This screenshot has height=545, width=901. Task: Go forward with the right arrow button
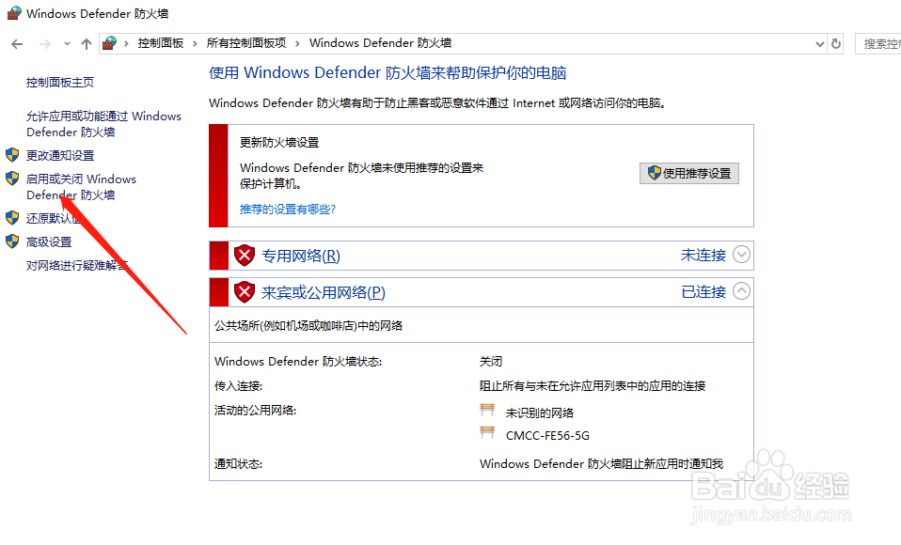point(45,43)
